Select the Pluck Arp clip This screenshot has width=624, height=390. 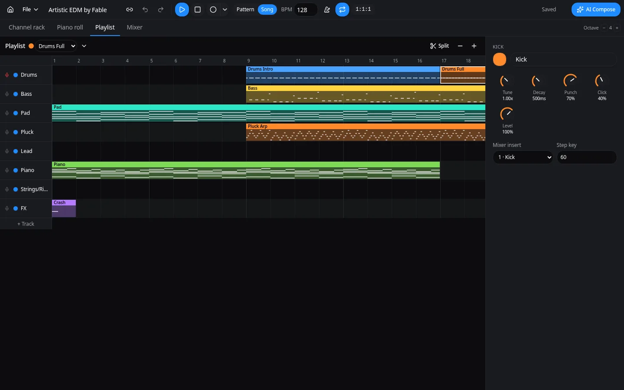366,132
